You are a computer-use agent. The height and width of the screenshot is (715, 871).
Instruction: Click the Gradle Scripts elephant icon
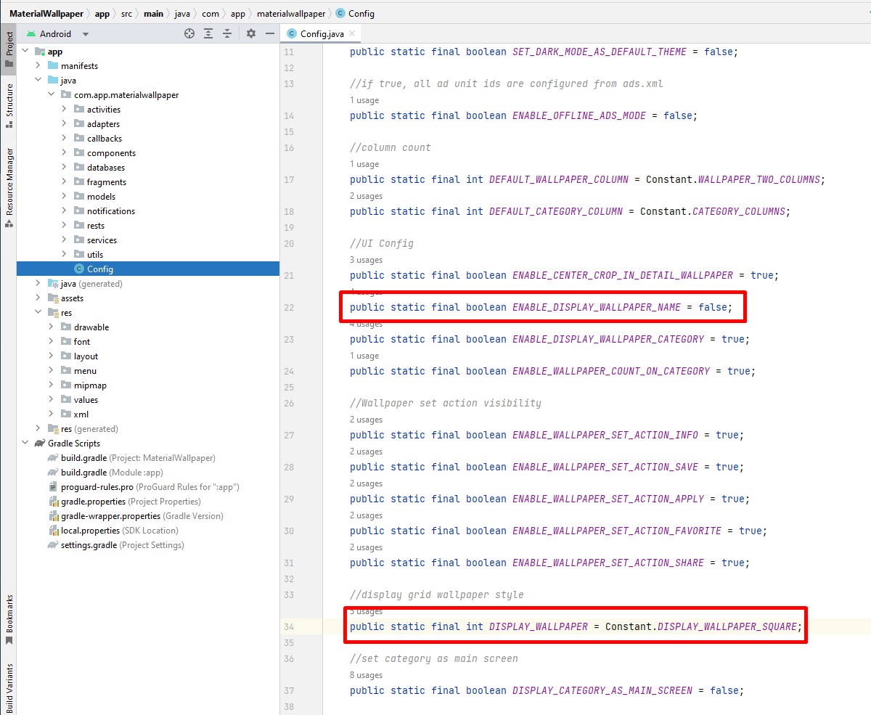coord(40,444)
